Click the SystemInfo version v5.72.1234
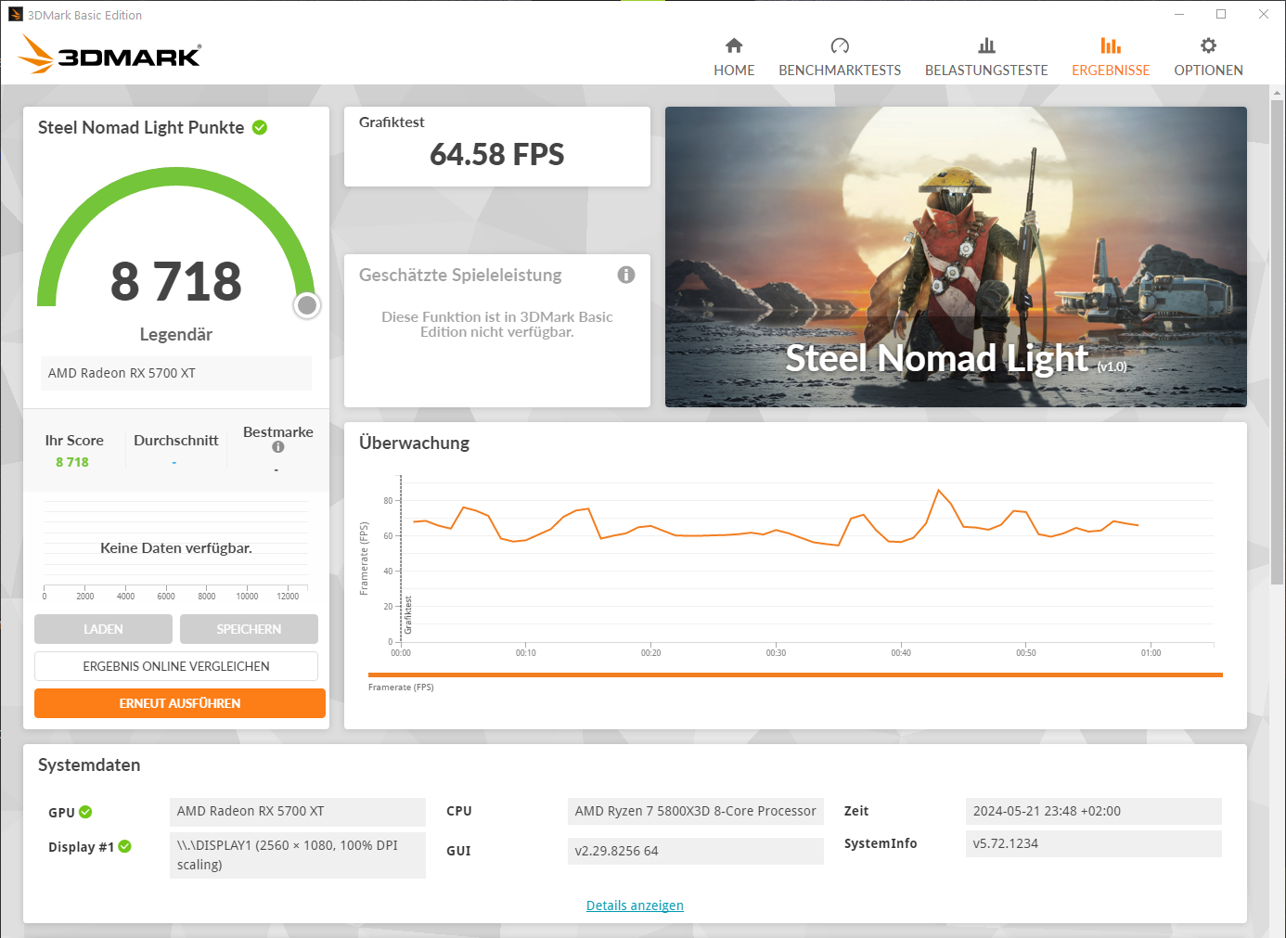 point(1093,843)
